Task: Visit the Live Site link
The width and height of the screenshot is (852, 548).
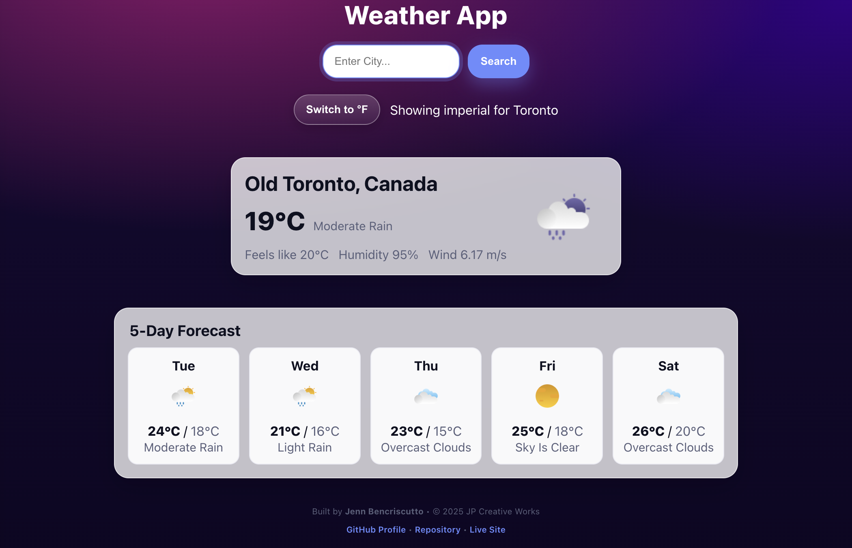Action: [487, 530]
